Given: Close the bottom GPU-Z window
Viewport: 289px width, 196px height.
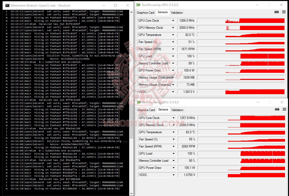Looking at the screenshot, I should coord(282,102).
